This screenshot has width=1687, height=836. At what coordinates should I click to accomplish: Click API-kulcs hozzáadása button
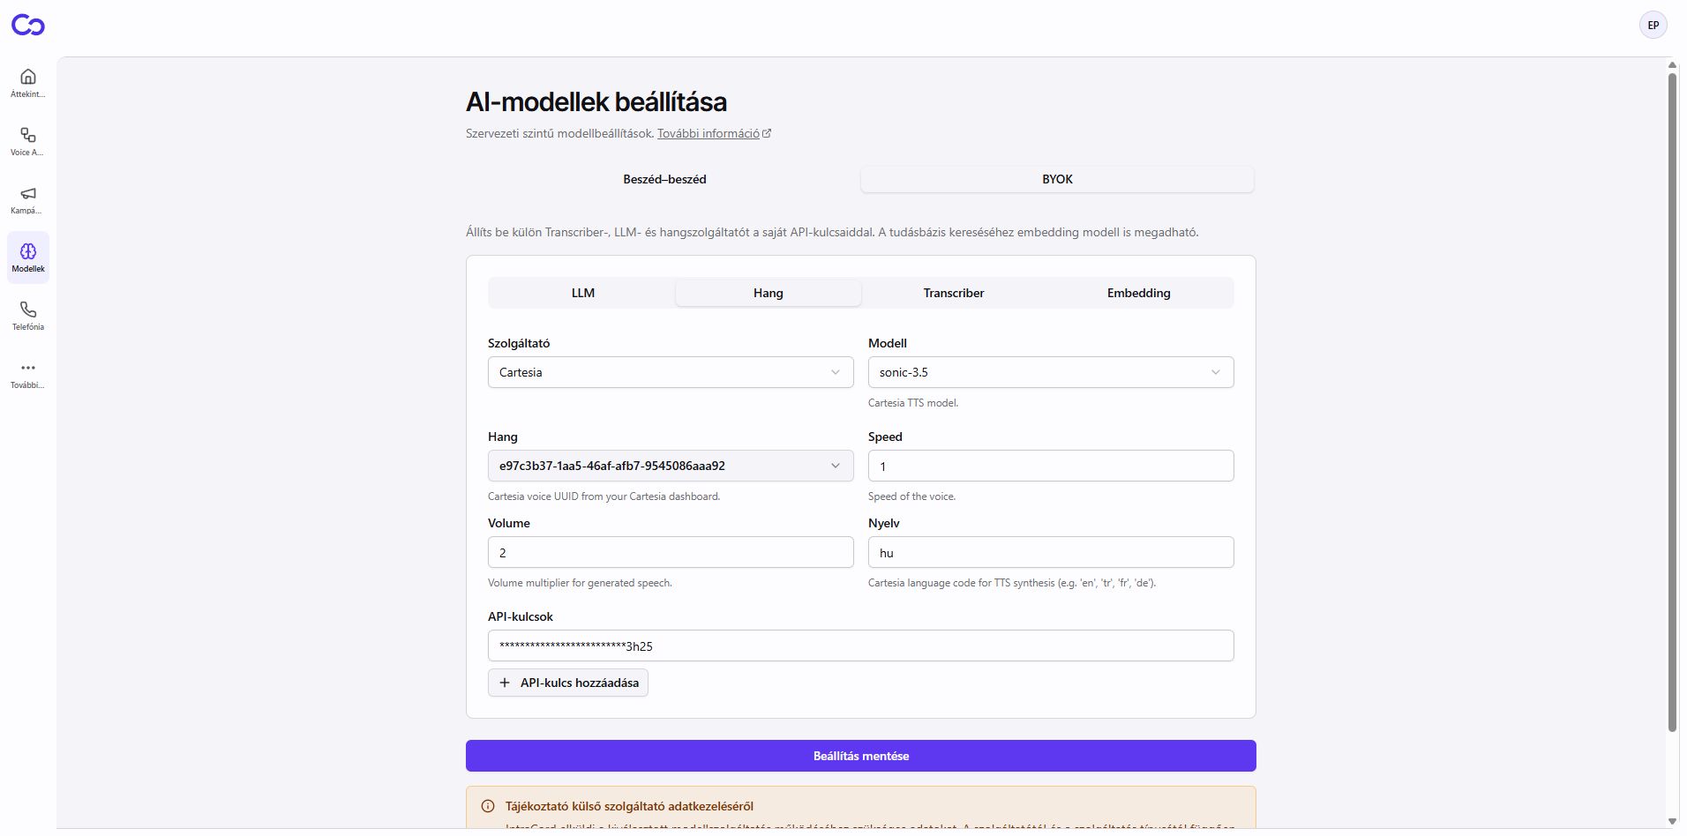[x=568, y=683]
